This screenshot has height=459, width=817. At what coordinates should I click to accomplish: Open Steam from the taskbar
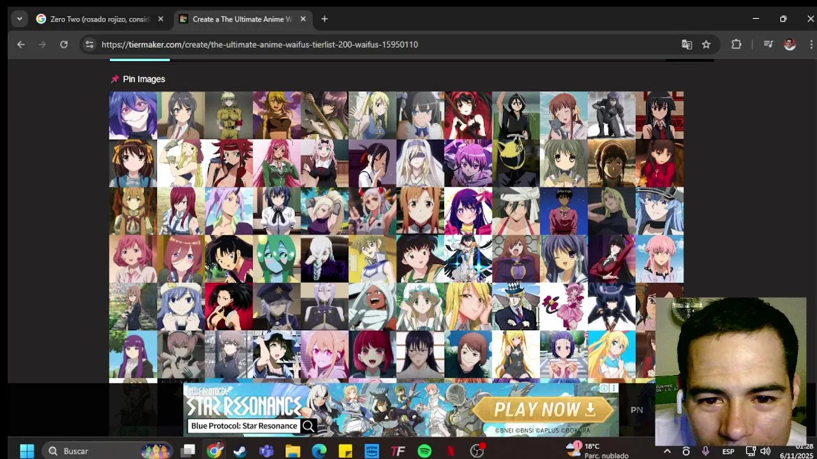coord(240,451)
